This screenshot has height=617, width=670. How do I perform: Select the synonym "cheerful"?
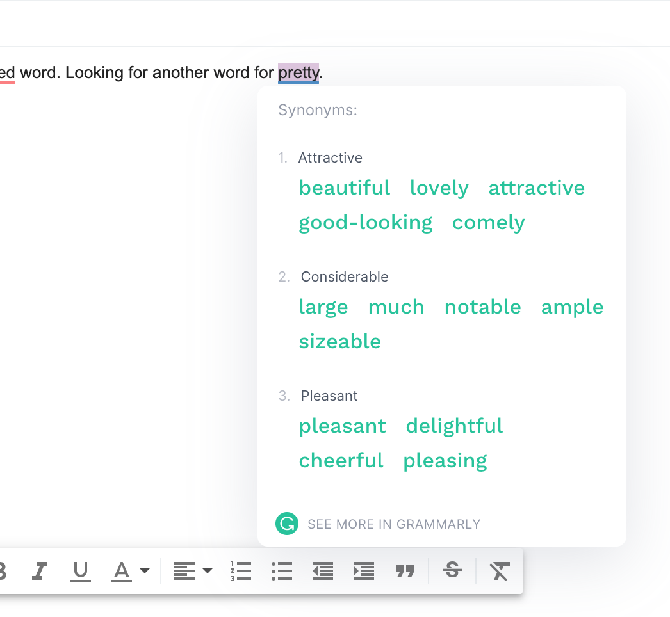[x=341, y=461]
